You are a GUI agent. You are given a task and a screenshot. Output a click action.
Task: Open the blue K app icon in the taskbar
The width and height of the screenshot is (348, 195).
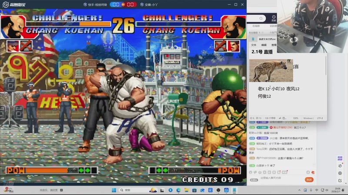click(211, 190)
